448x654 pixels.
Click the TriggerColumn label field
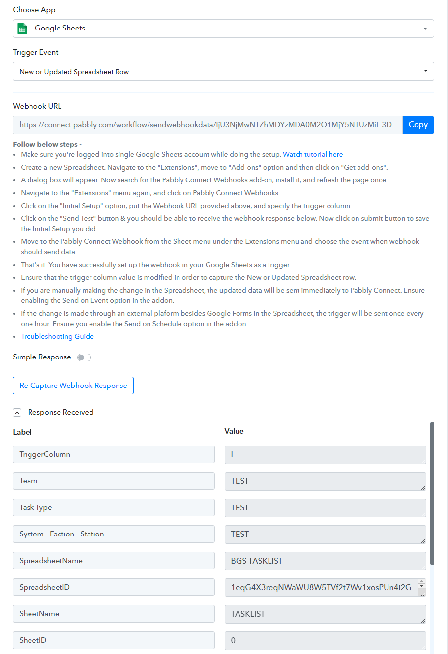(x=114, y=454)
